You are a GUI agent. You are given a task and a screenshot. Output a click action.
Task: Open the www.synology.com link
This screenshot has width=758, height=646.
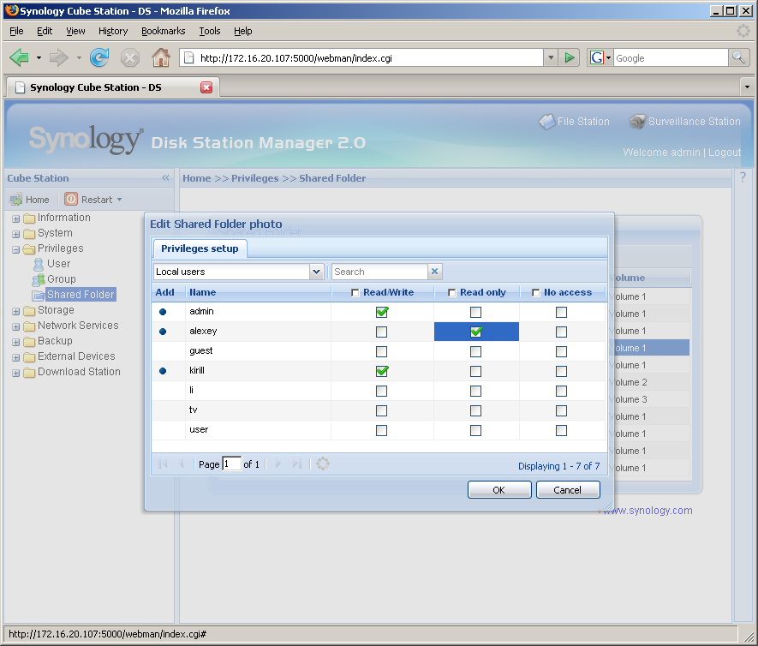point(648,511)
